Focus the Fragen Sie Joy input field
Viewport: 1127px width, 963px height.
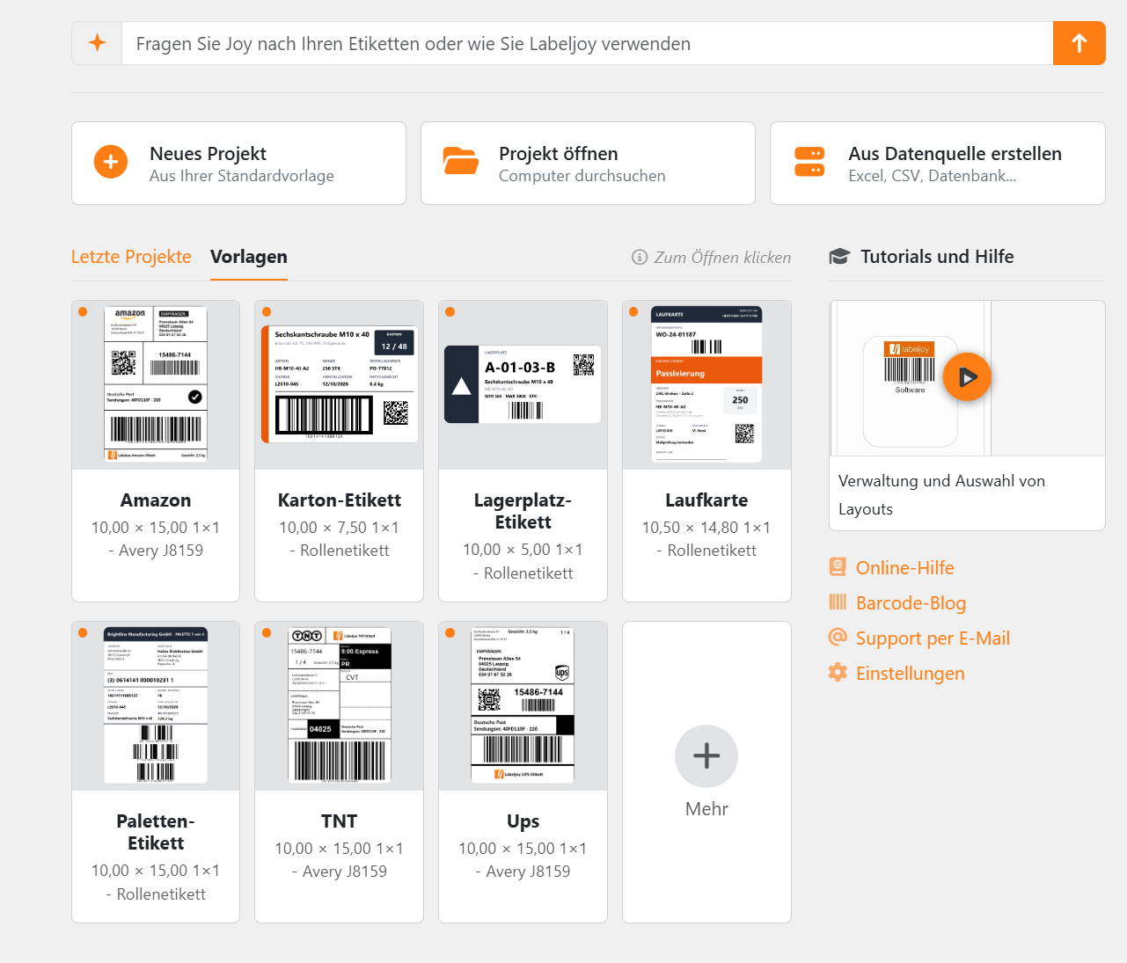click(x=588, y=43)
